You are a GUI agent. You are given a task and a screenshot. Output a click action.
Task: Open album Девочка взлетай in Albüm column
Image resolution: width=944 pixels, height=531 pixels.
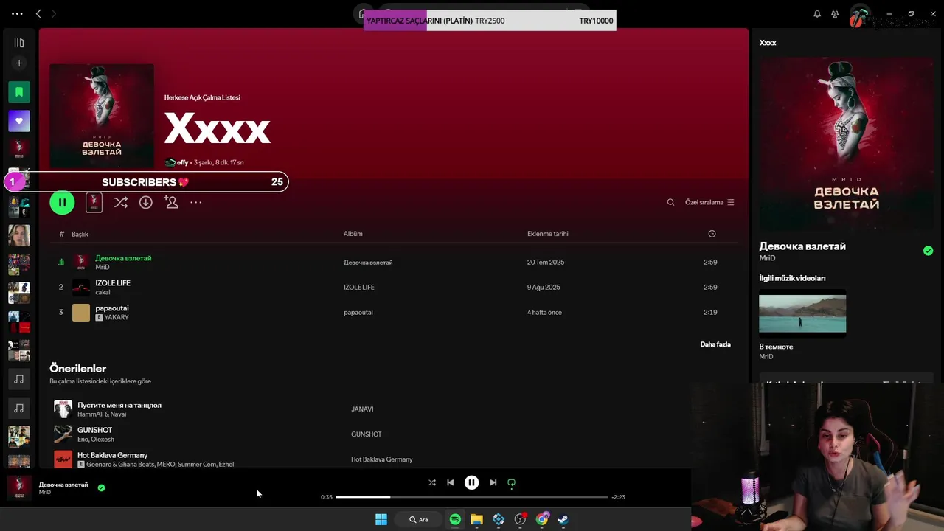[368, 263]
